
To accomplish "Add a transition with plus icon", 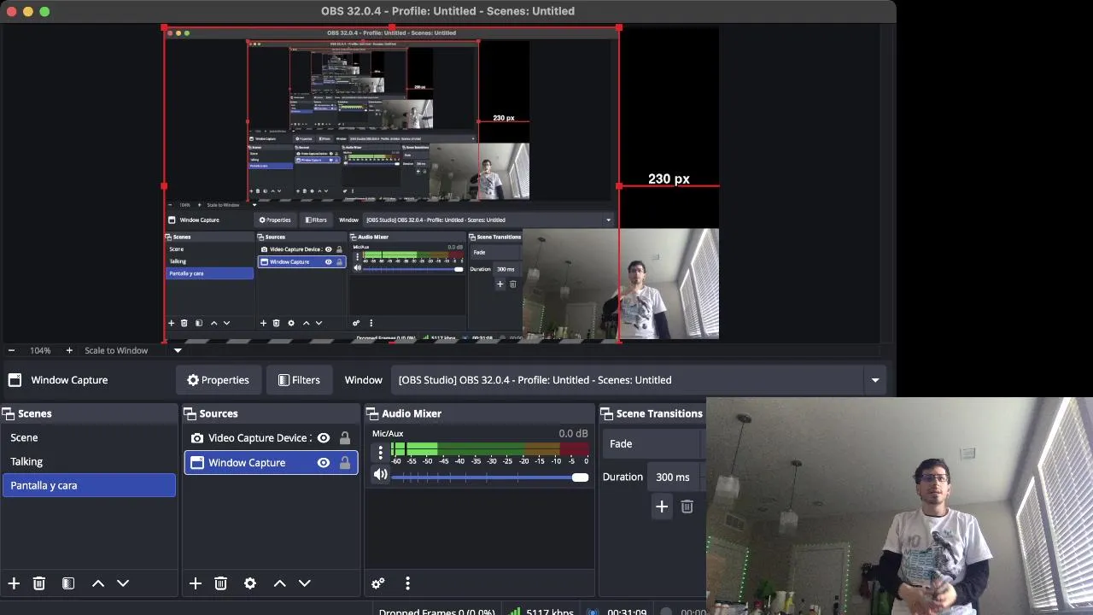I will pyautogui.click(x=662, y=507).
